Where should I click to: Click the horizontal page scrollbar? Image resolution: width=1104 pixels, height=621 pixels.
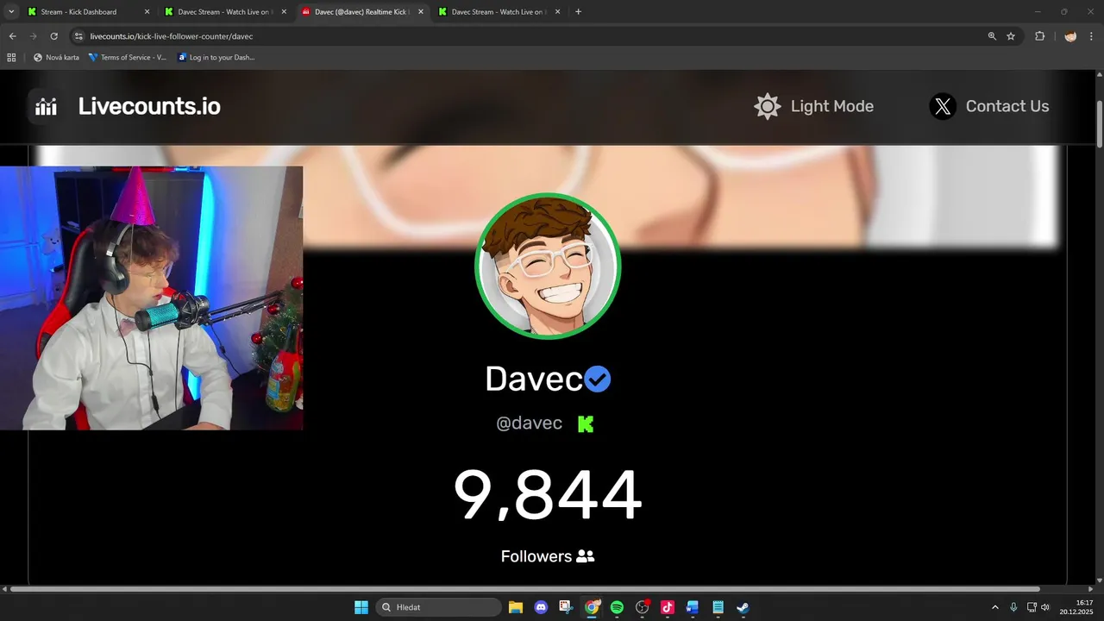pos(524,589)
